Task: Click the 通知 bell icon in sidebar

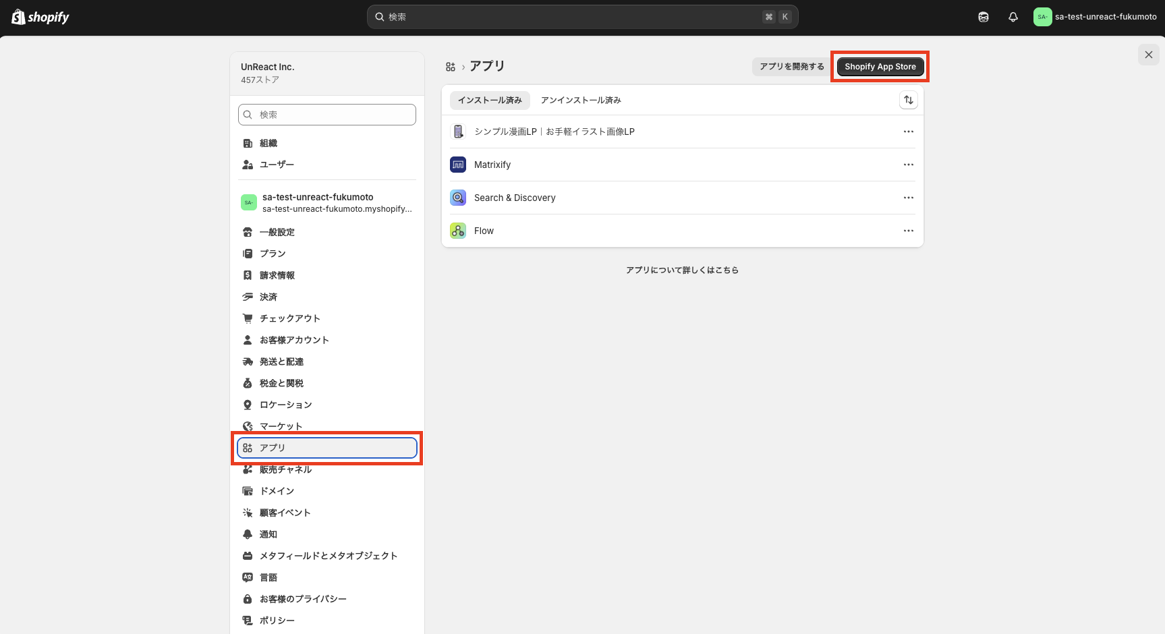Action: pyautogui.click(x=248, y=534)
